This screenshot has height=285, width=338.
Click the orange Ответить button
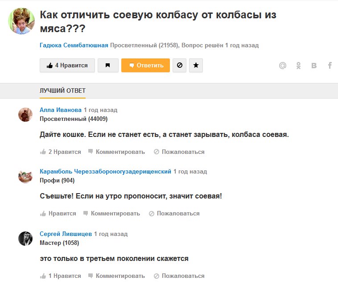pyautogui.click(x=145, y=65)
